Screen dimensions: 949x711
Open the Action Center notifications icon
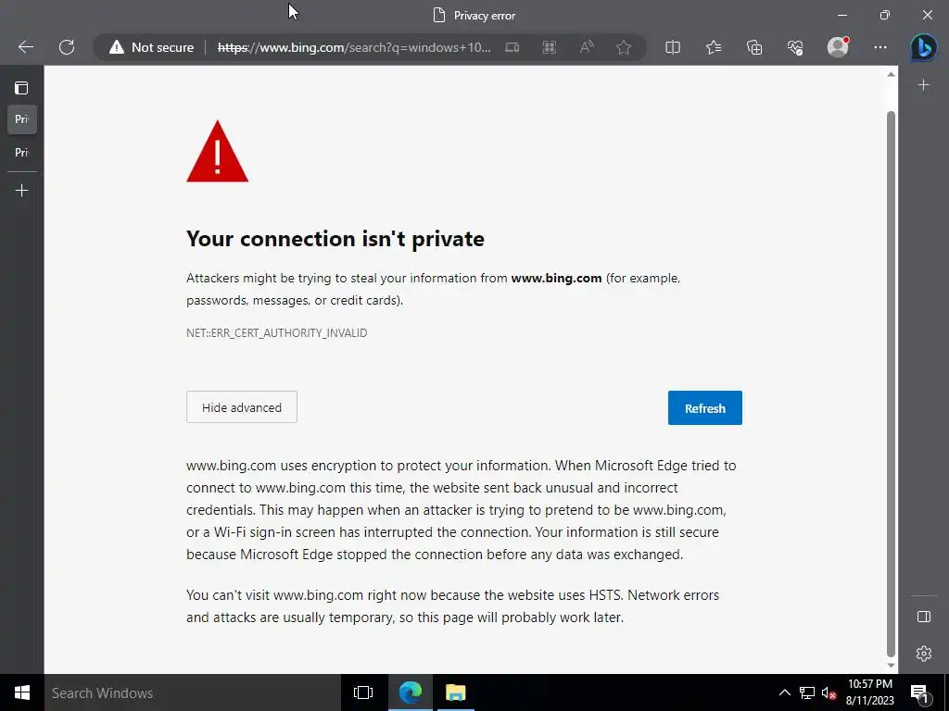pos(919,692)
